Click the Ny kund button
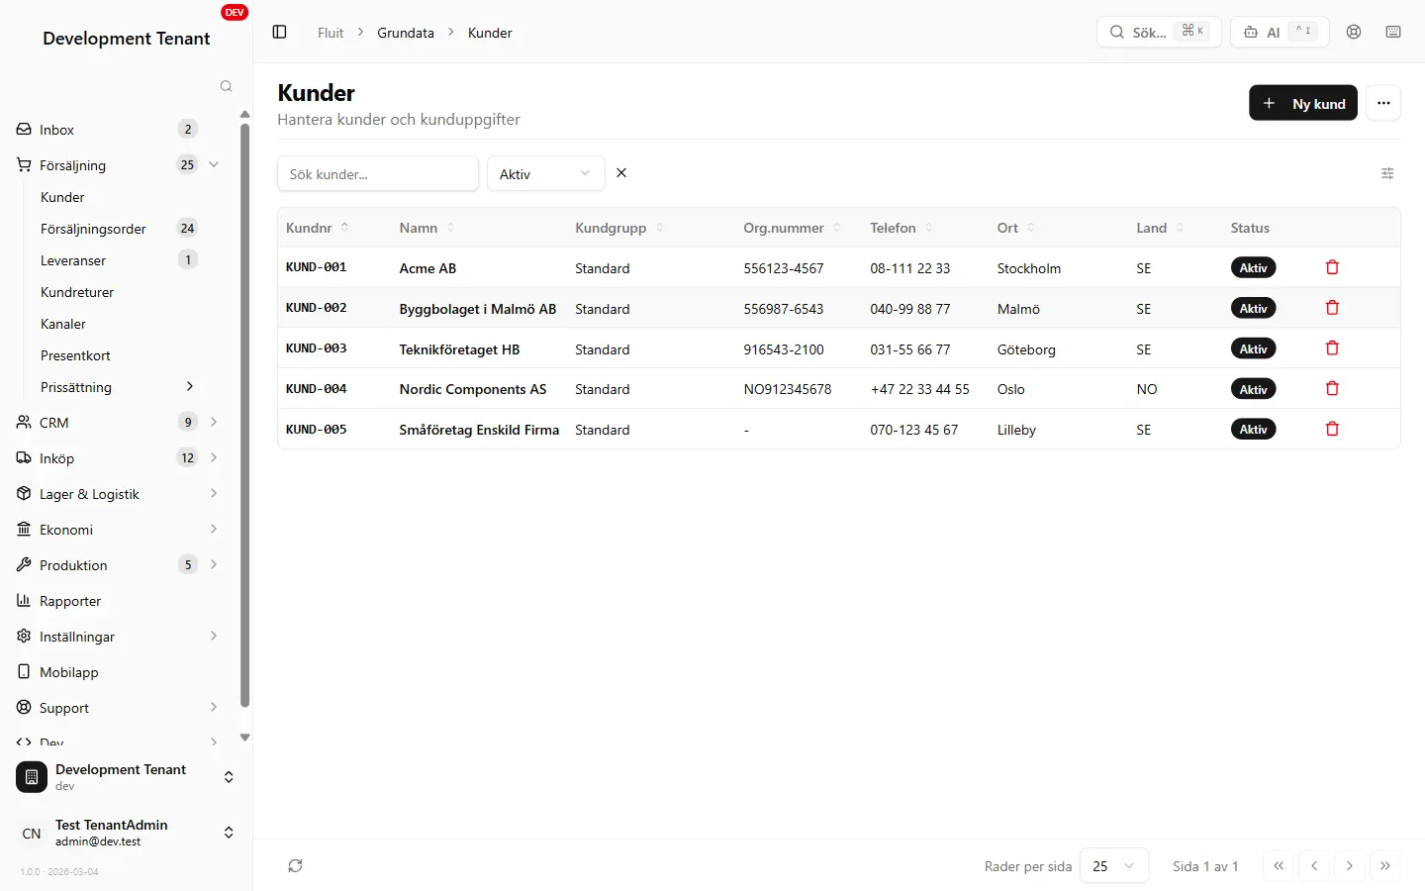Viewport: 1425px width, 891px height. pos(1303,103)
